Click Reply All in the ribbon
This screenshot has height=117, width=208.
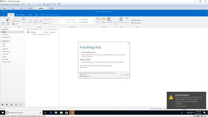pyautogui.click(x=35, y=21)
